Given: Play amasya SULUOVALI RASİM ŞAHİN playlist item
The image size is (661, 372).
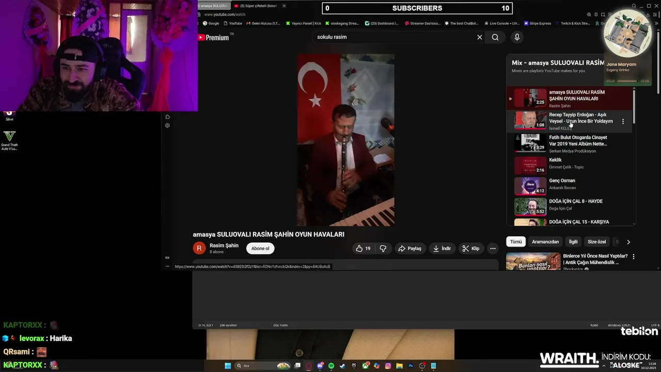Looking at the screenshot, I should click(x=571, y=98).
